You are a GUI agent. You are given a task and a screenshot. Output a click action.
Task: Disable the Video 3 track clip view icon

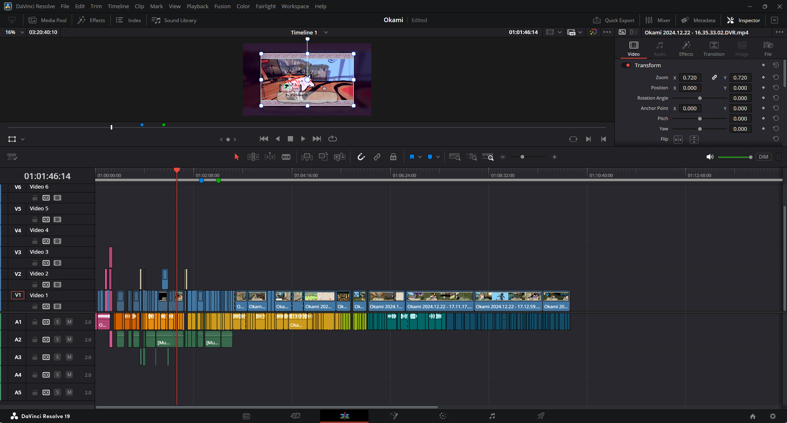(x=57, y=263)
